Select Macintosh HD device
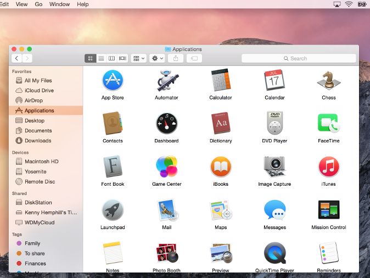The height and width of the screenshot is (278, 370). tap(46, 162)
